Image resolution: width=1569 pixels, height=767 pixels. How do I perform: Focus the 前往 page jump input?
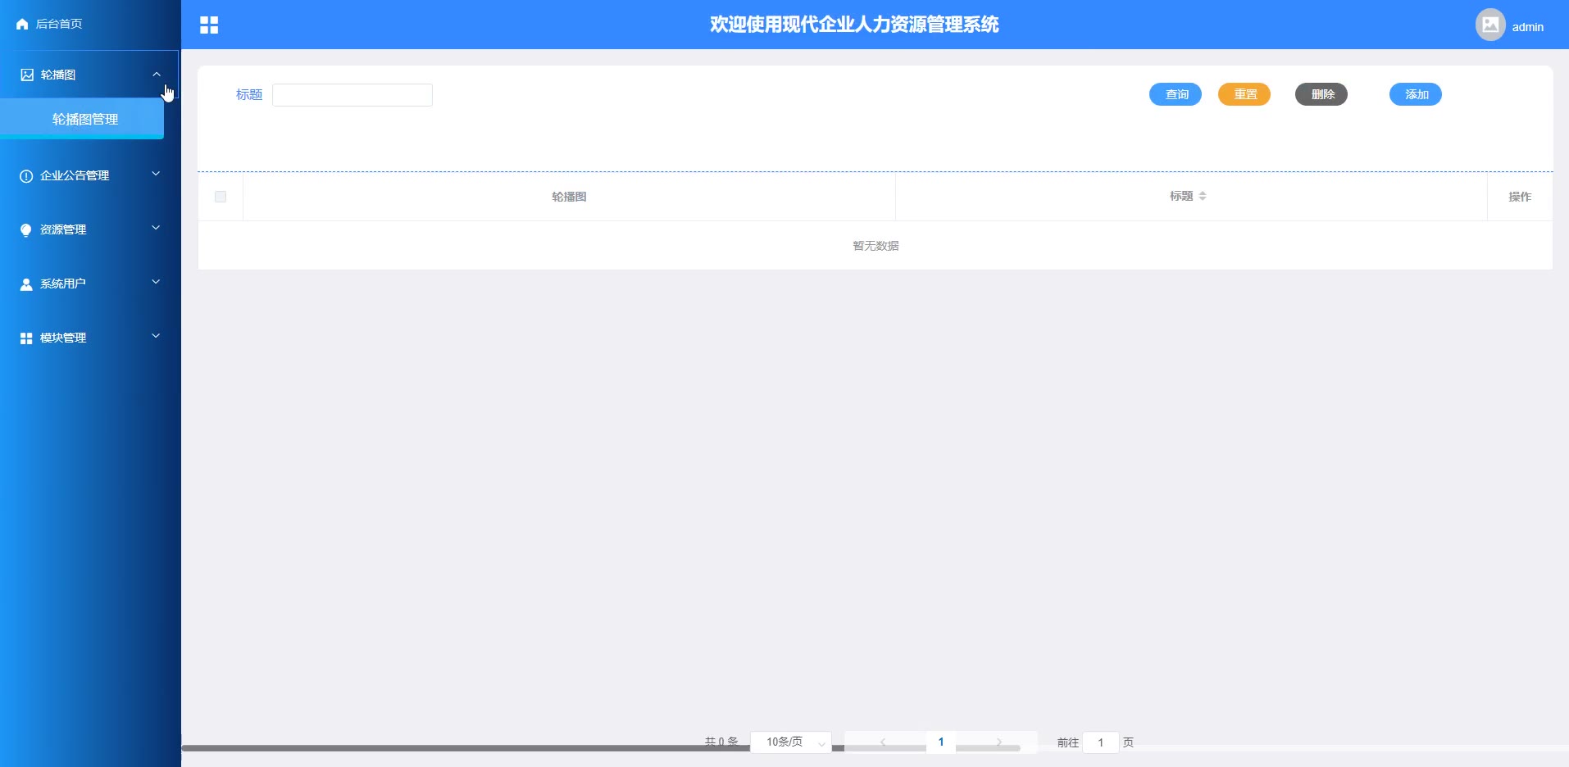coord(1101,742)
